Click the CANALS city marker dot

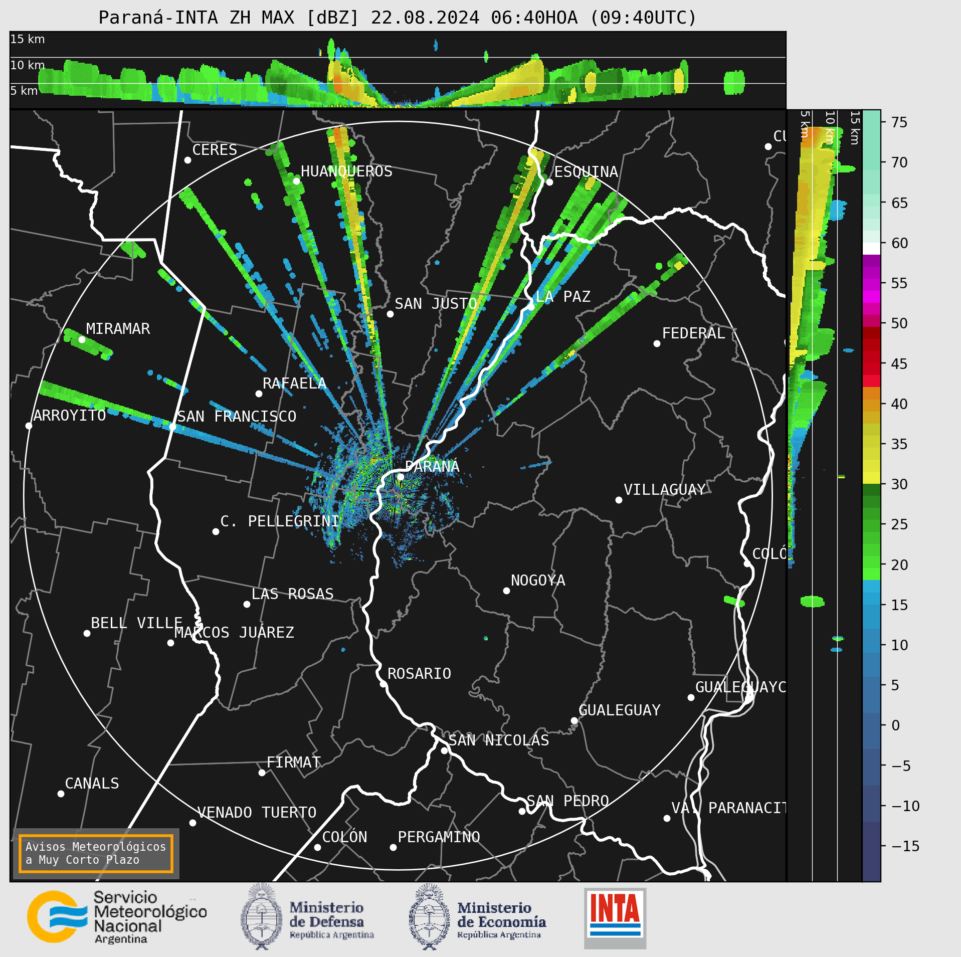(61, 794)
